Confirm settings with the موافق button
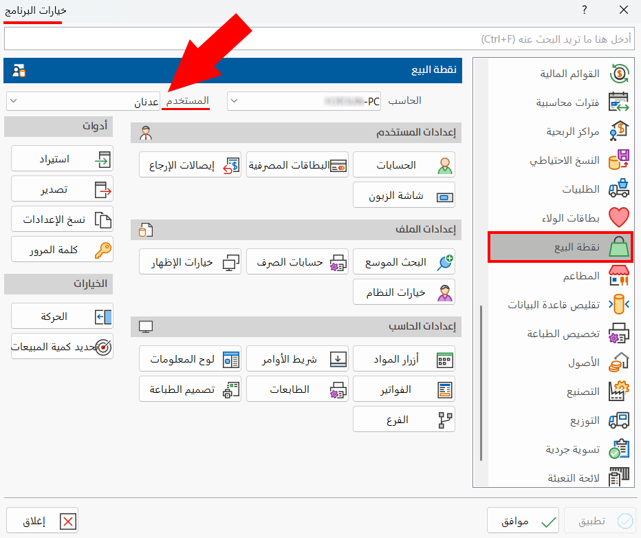The image size is (641, 538). [523, 520]
